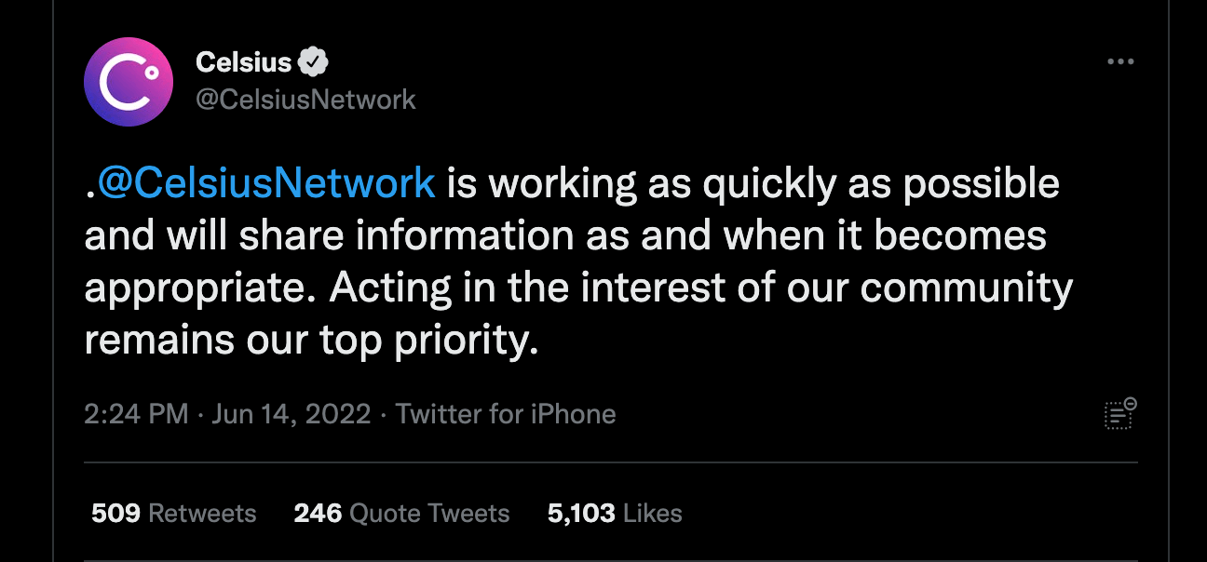Open the Celsius profile avatar
The width and height of the screenshot is (1207, 562).
point(129,82)
